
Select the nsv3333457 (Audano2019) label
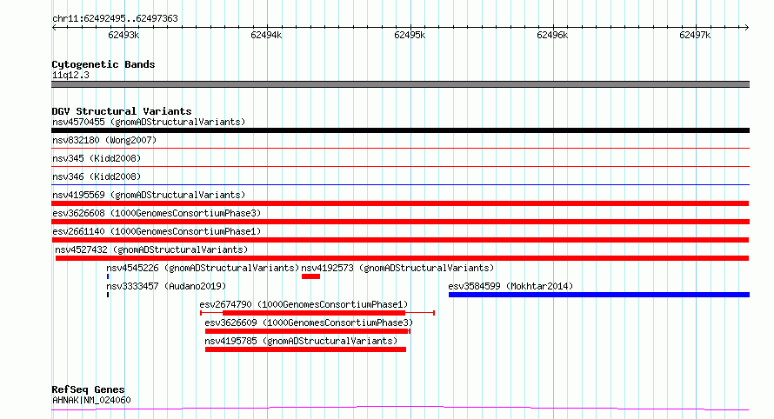pos(166,286)
